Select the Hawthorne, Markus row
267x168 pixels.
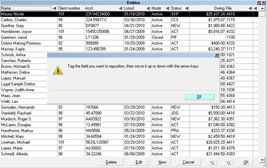pos(129,130)
